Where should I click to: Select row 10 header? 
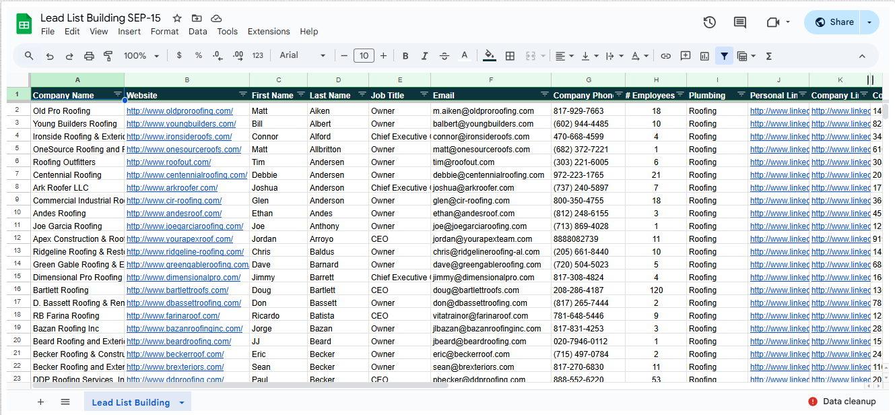(x=18, y=214)
